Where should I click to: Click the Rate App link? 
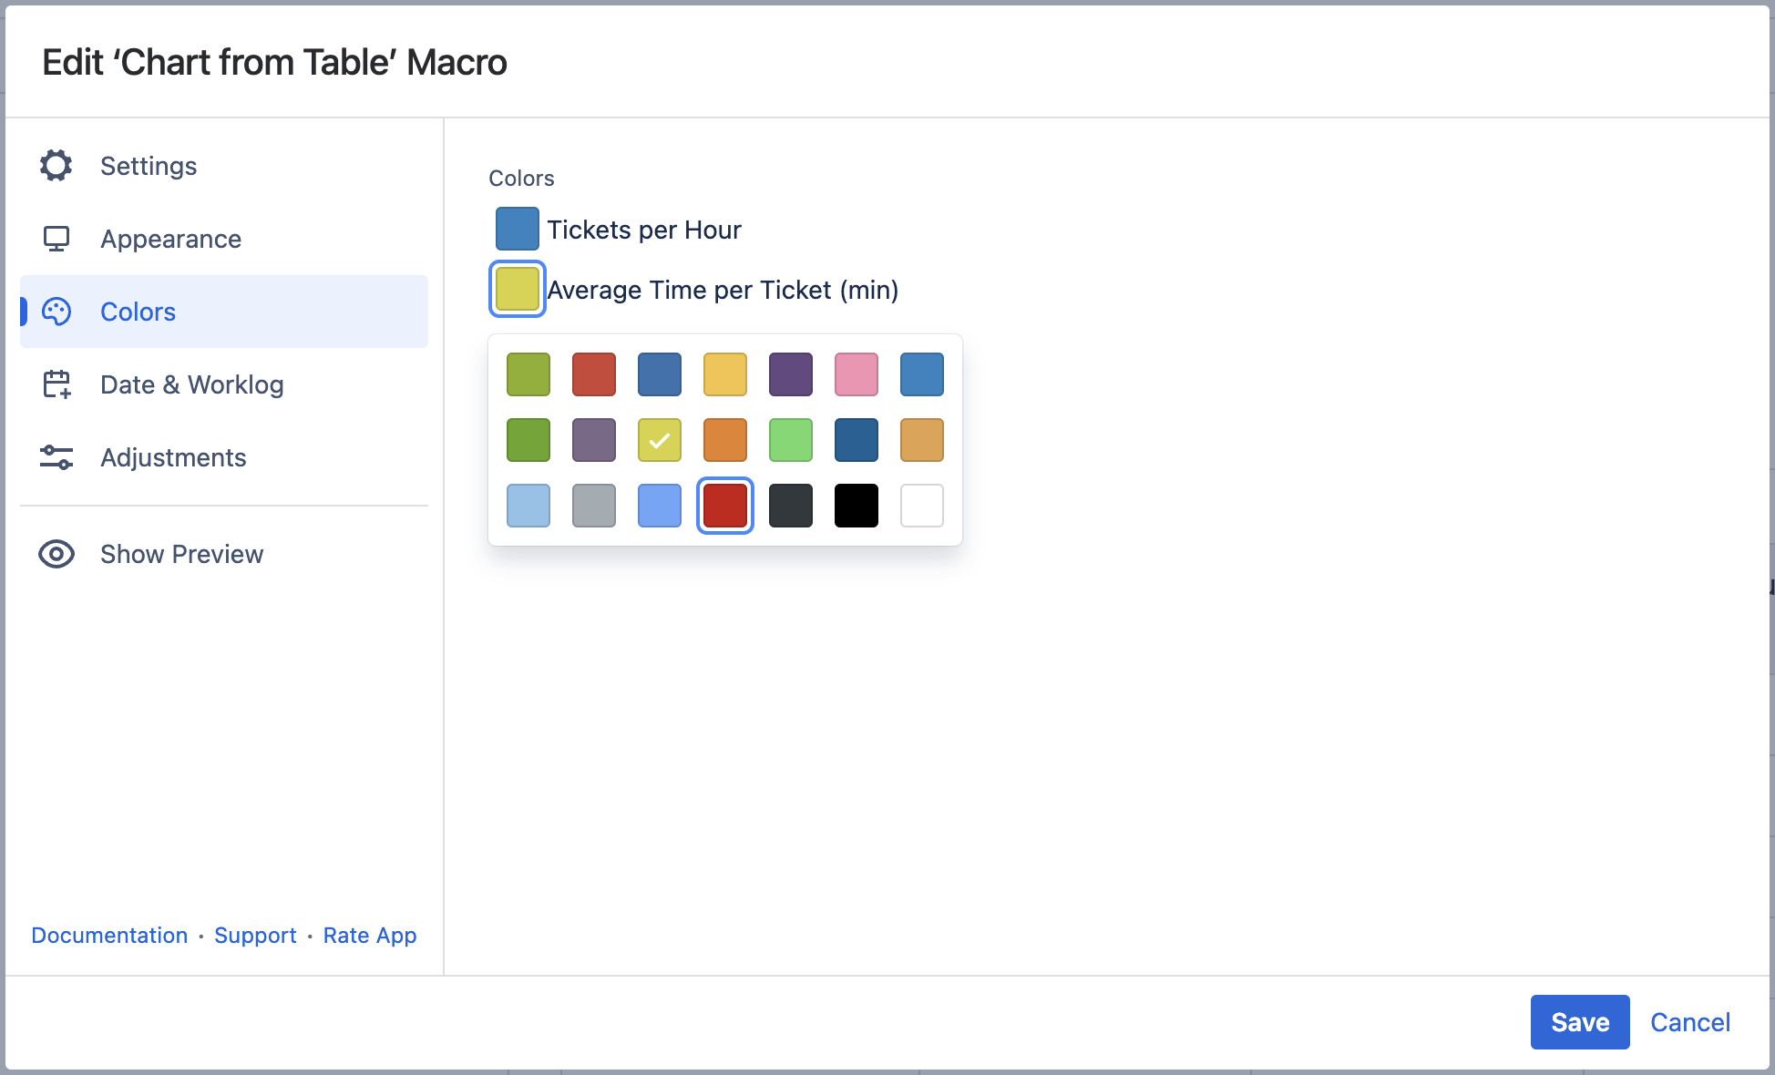369,936
